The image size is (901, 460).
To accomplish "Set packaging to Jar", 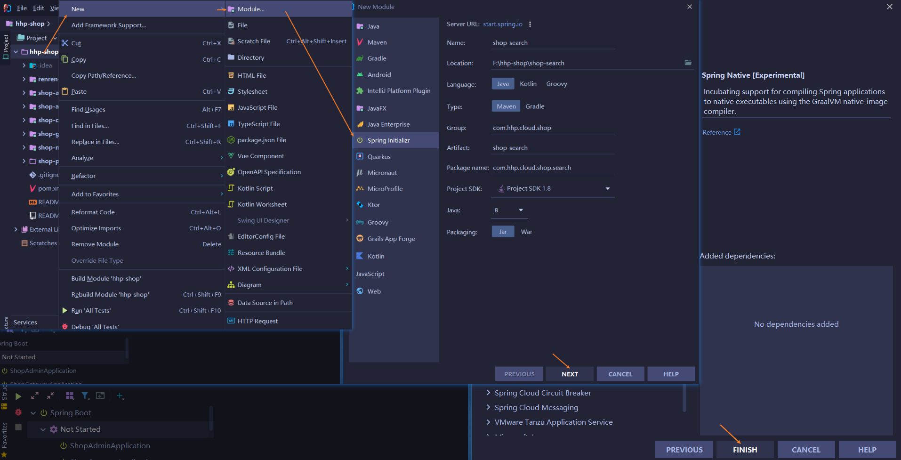I will click(x=503, y=232).
